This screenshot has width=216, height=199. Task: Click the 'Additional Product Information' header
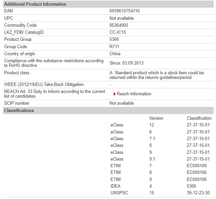108,4
